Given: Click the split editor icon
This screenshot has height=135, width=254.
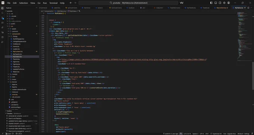Looking at the screenshot, I should point(248,7).
